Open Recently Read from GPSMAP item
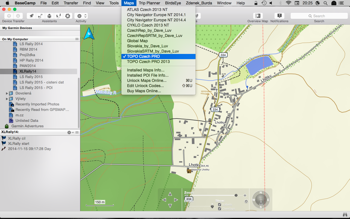This screenshot has width=350, height=219. (x=42, y=109)
